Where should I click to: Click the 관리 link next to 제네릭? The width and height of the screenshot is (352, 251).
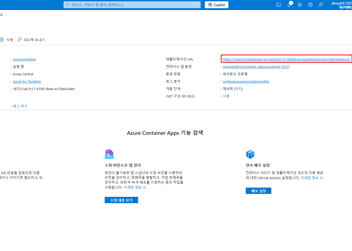coord(238,89)
